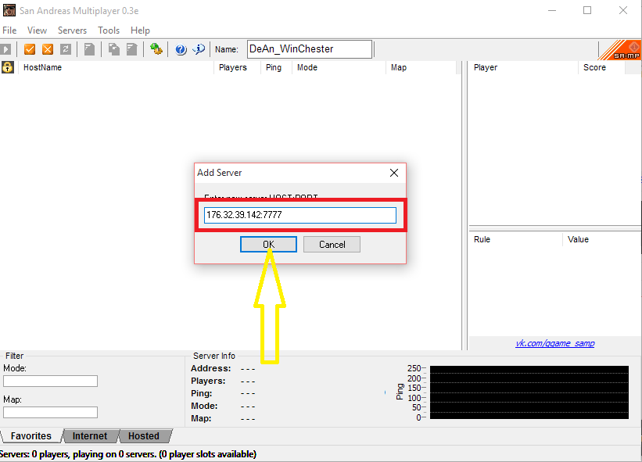Open Settings via the green gear icon

point(156,49)
